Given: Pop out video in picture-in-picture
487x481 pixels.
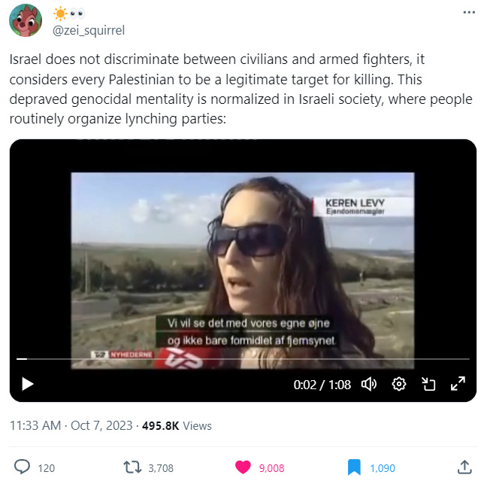Looking at the screenshot, I should point(428,384).
